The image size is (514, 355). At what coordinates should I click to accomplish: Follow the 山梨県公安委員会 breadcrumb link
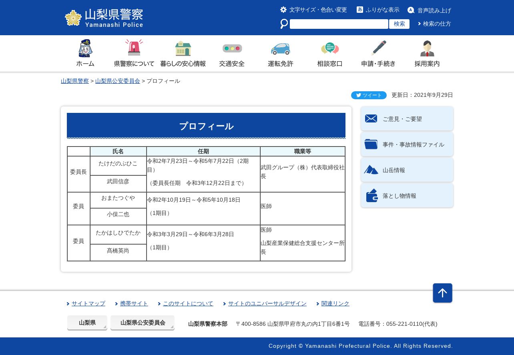coord(118,81)
